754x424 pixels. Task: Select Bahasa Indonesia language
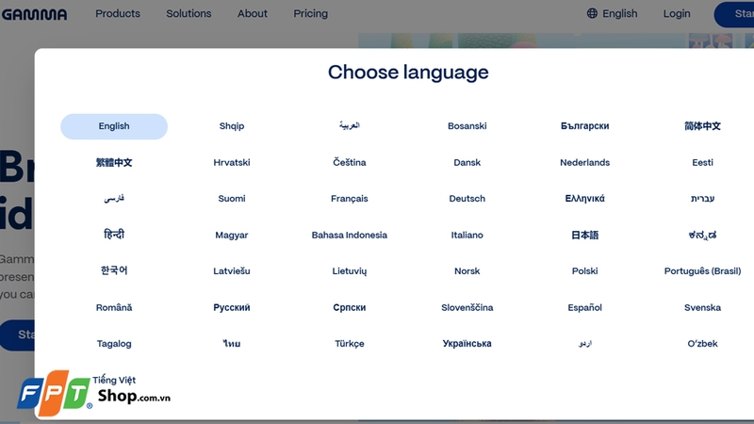coord(350,236)
